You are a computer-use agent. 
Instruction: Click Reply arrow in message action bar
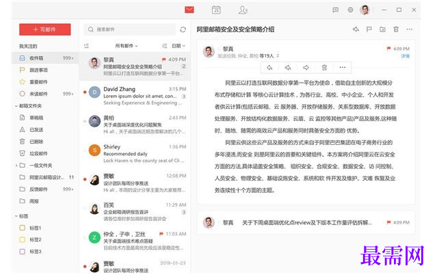[269, 68]
